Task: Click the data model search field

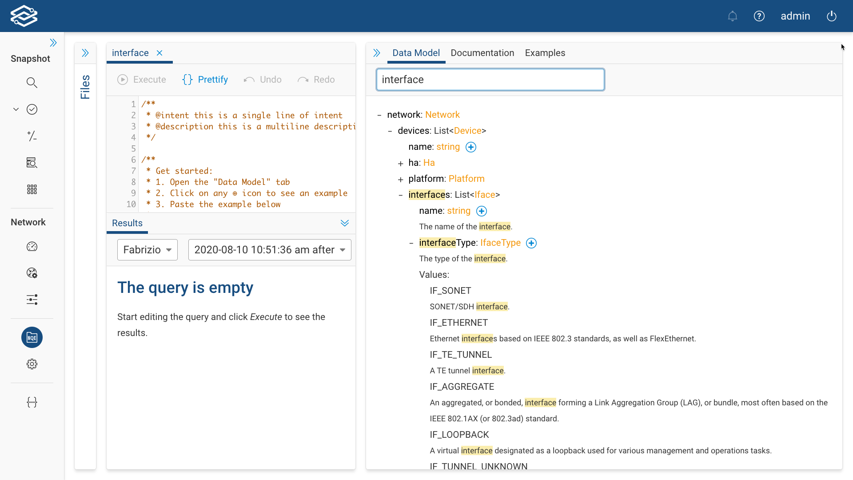Action: 490,80
